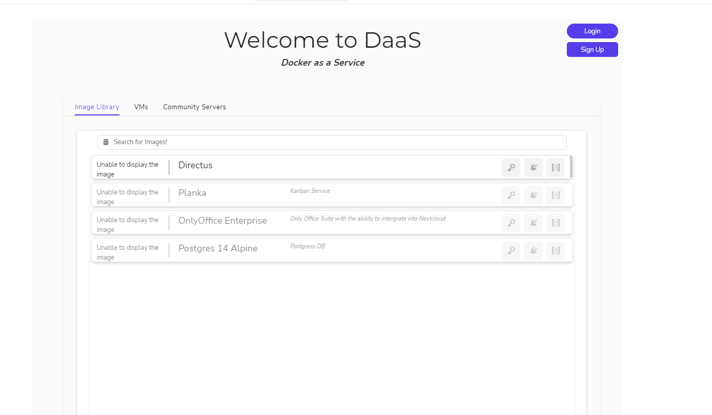Select the OnlyOffice Enterprise image name
712x415 pixels.
coord(223,221)
